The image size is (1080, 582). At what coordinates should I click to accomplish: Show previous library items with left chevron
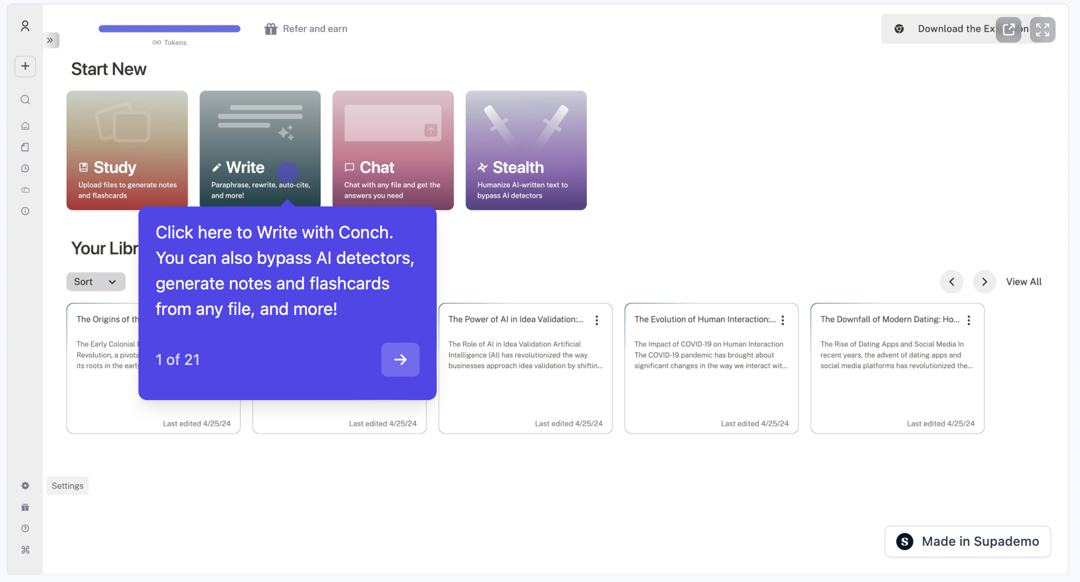coord(951,282)
